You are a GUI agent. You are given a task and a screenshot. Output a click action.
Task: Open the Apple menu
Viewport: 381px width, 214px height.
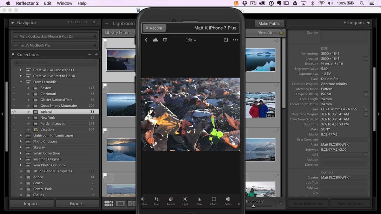(8, 3)
